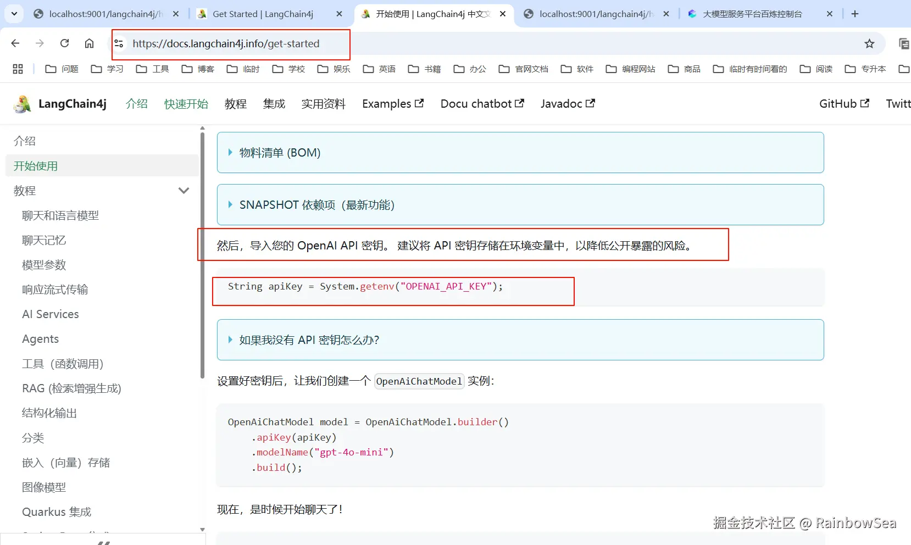Go back to the previous page
Screen dimensions: 911x545
(15, 43)
